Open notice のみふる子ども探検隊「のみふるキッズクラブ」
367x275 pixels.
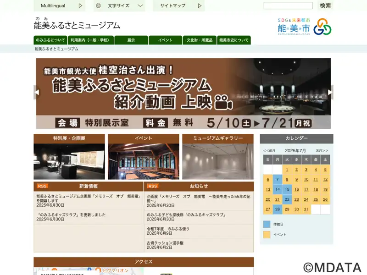[186, 214]
